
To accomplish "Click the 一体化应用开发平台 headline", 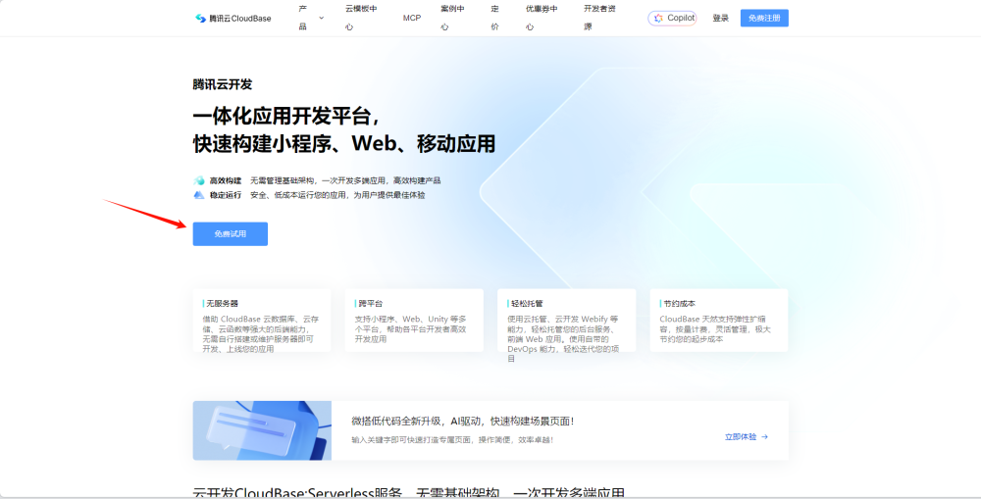I will coord(286,117).
